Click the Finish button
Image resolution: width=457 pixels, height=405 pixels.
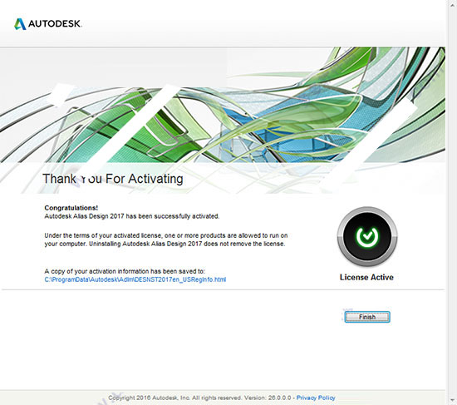click(x=367, y=317)
